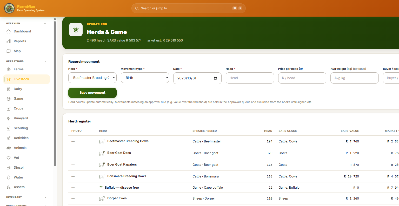Click the Crops sprout icon

coord(9,108)
